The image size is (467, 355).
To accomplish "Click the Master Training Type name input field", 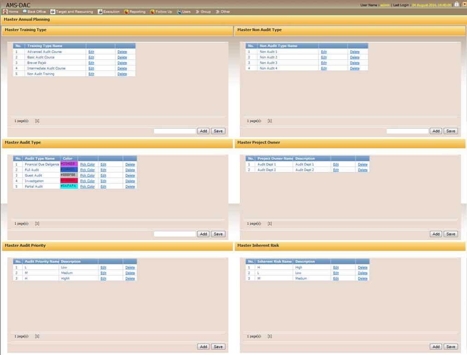I will coord(175,131).
